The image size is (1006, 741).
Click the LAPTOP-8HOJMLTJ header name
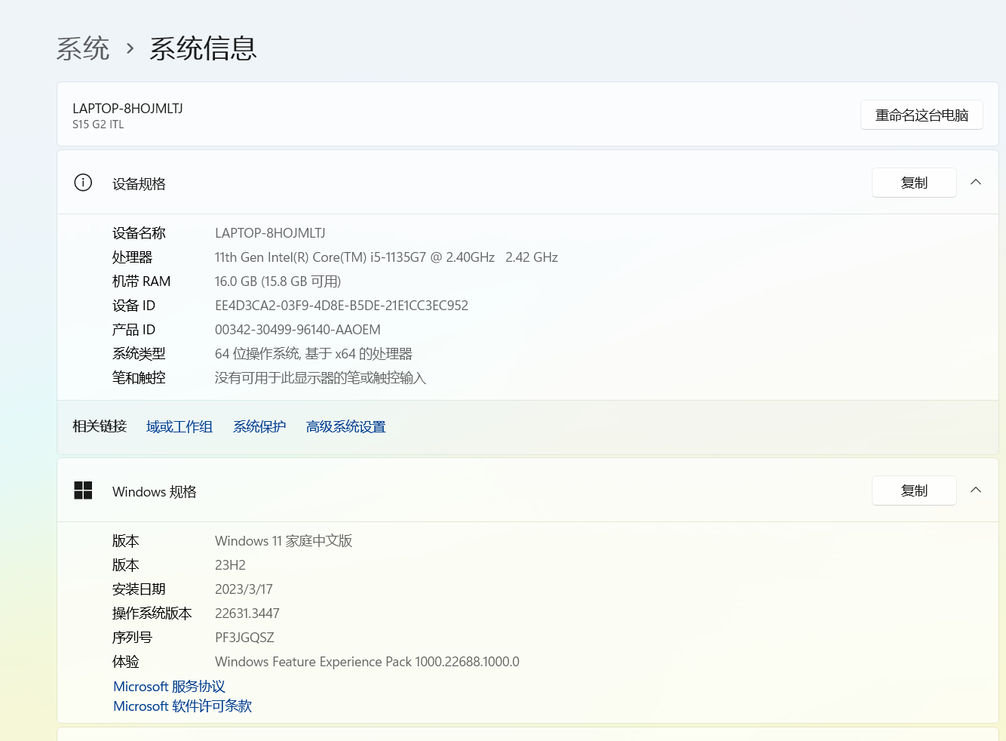(x=127, y=109)
